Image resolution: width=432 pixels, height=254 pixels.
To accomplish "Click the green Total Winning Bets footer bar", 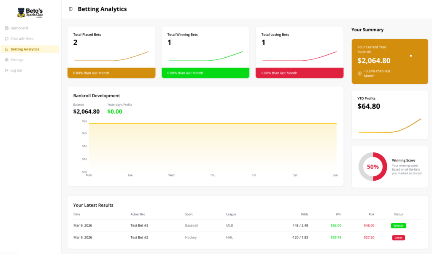I will [x=205, y=73].
